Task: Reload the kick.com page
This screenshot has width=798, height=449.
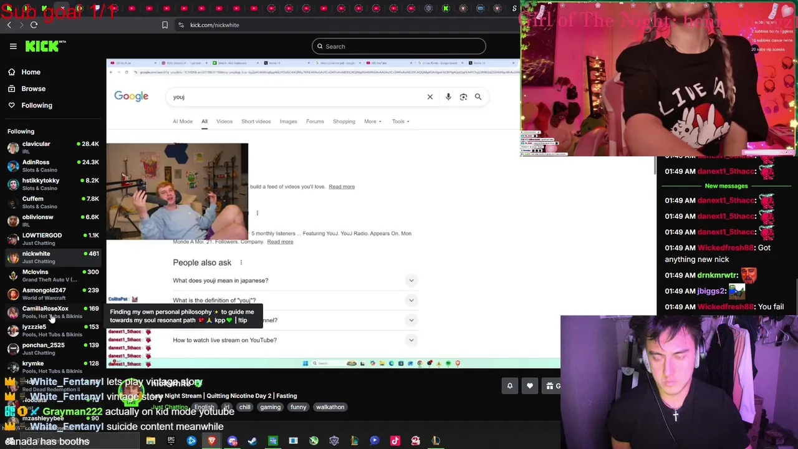Action: coord(34,25)
